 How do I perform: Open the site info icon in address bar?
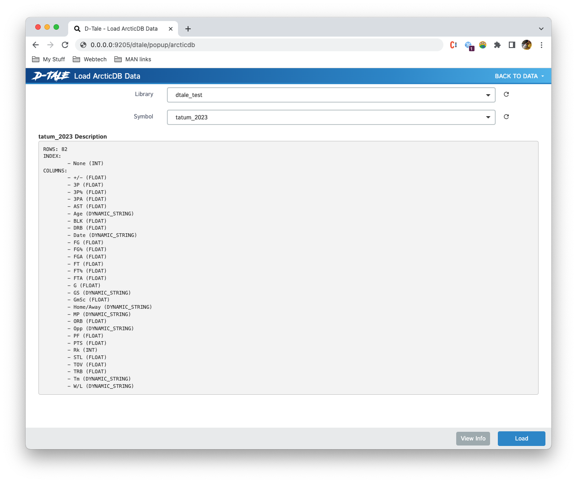pos(83,45)
